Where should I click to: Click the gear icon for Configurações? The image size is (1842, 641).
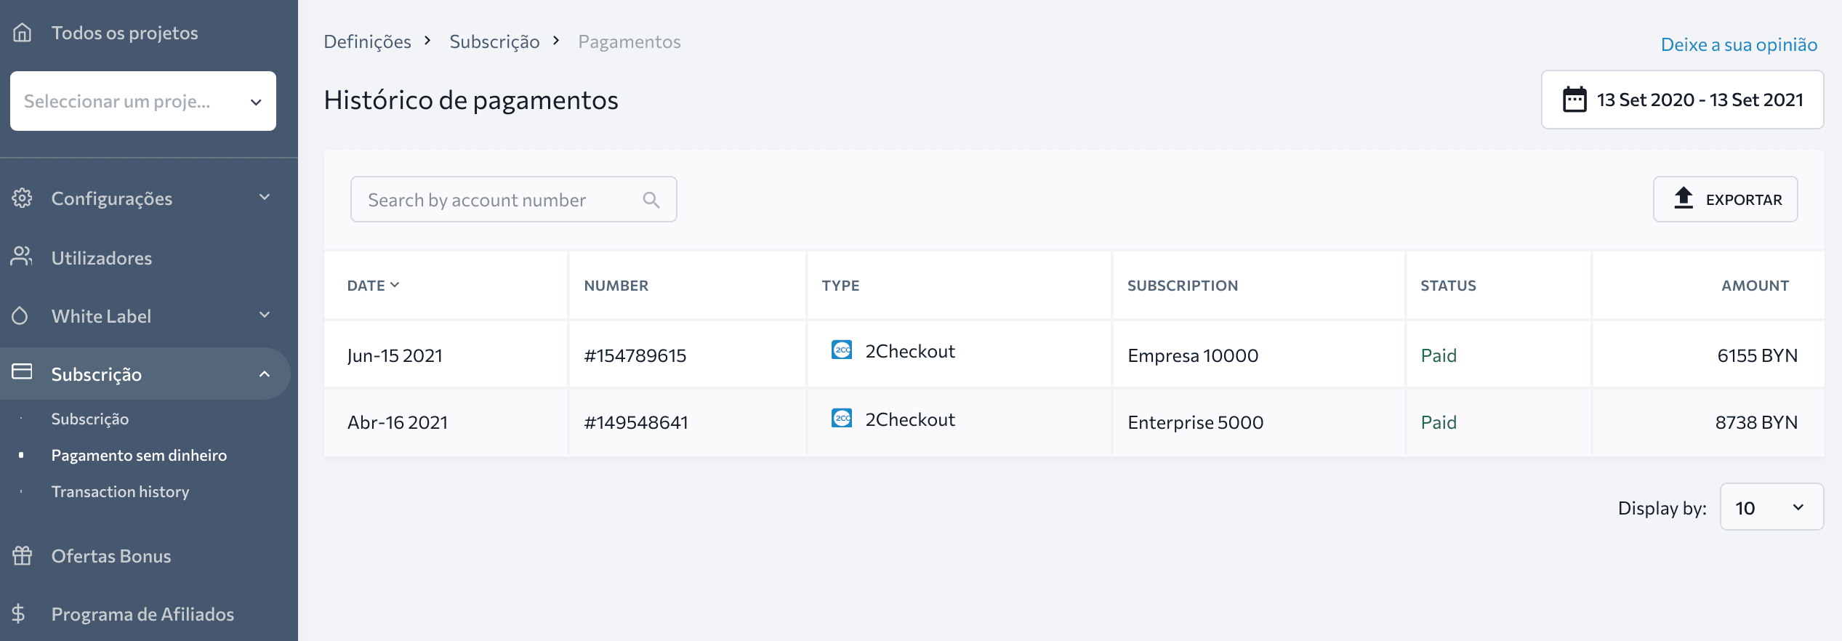(x=23, y=198)
